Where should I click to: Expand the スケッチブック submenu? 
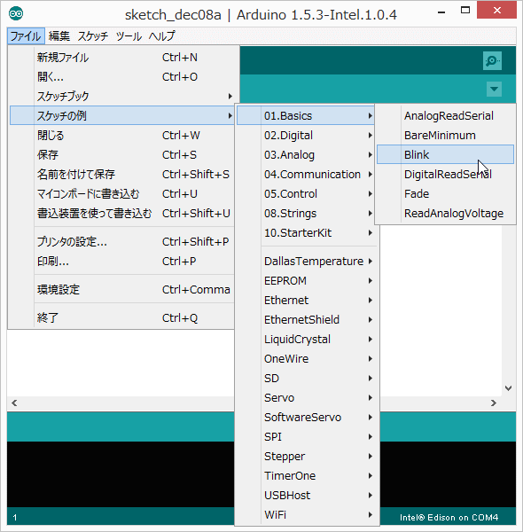[x=122, y=97]
